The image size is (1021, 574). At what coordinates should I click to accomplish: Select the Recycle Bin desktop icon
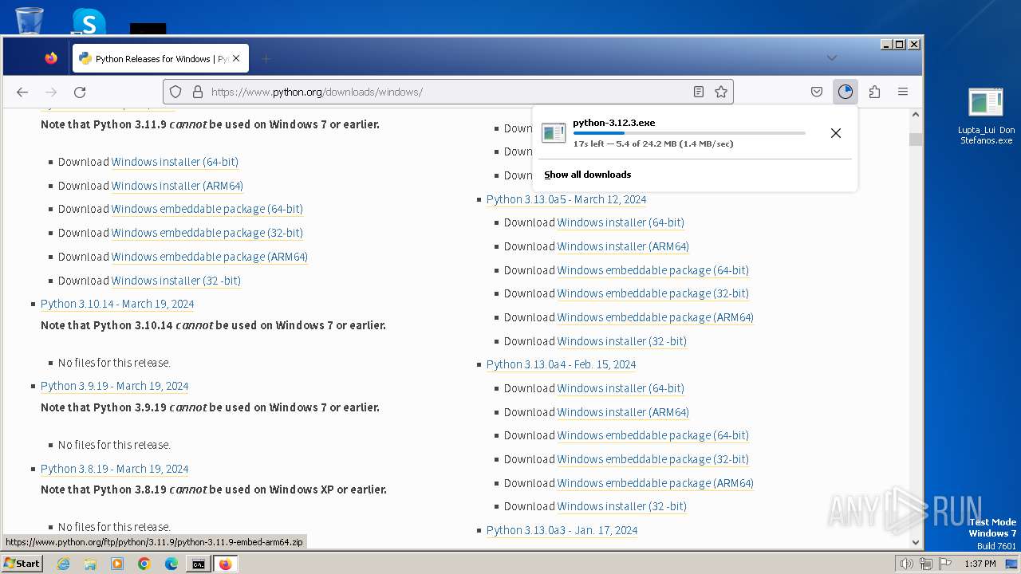[29, 20]
